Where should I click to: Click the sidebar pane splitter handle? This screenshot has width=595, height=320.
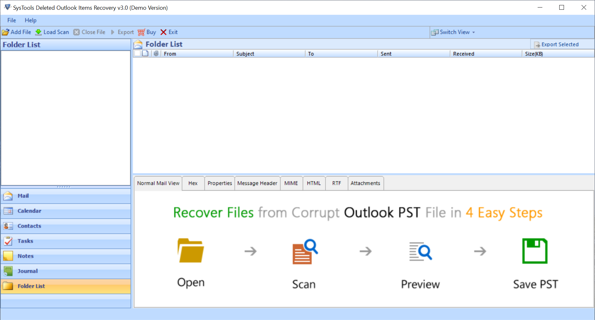64,187
